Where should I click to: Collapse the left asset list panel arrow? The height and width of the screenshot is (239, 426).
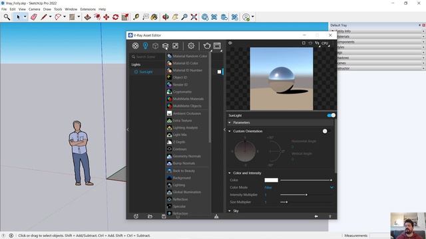(x=128, y=129)
